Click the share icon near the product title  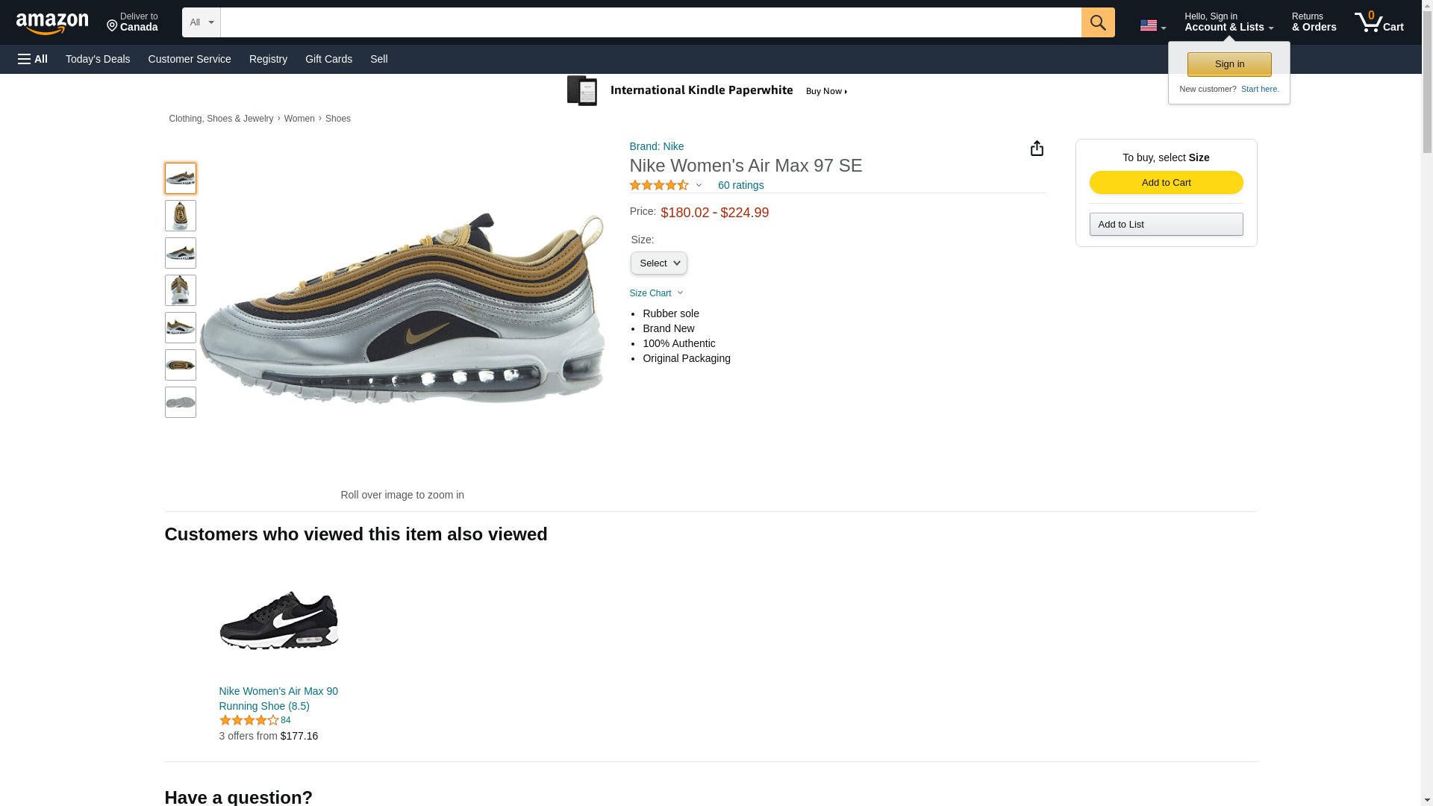1037,149
